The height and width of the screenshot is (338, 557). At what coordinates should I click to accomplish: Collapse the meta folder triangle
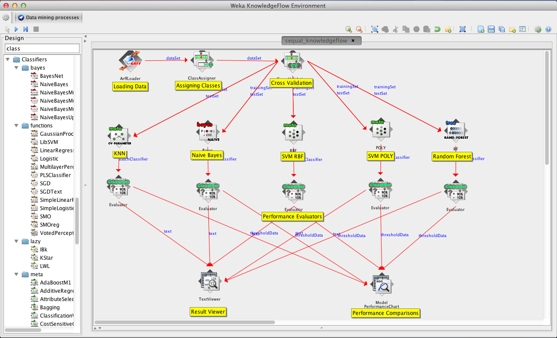[16, 274]
